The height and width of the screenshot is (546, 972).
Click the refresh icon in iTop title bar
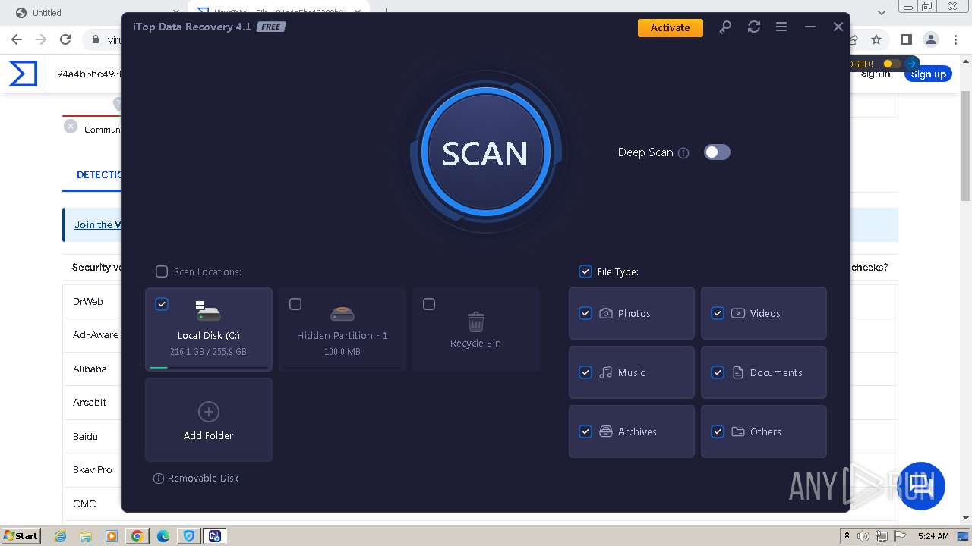tap(753, 27)
